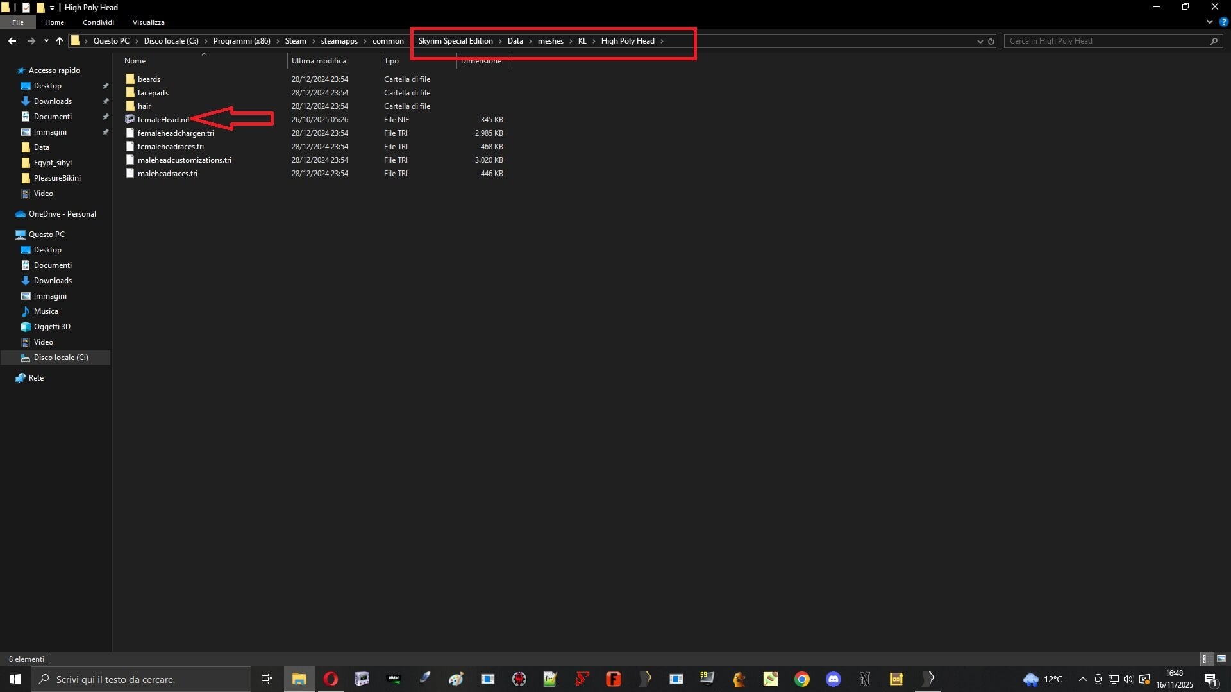The width and height of the screenshot is (1231, 692).
Task: Open Accesso rapido in navigation pane
Action: point(54,70)
